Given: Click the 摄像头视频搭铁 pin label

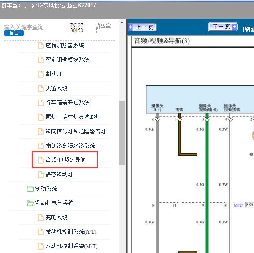Looking at the screenshot, I should (x=232, y=108).
